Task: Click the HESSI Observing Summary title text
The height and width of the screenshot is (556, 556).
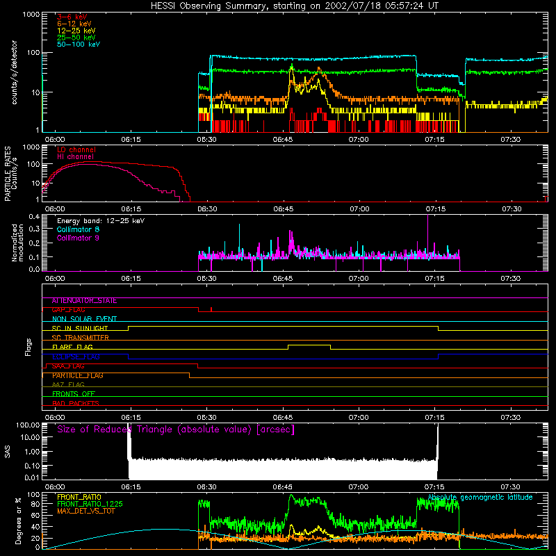Action: (x=294, y=6)
